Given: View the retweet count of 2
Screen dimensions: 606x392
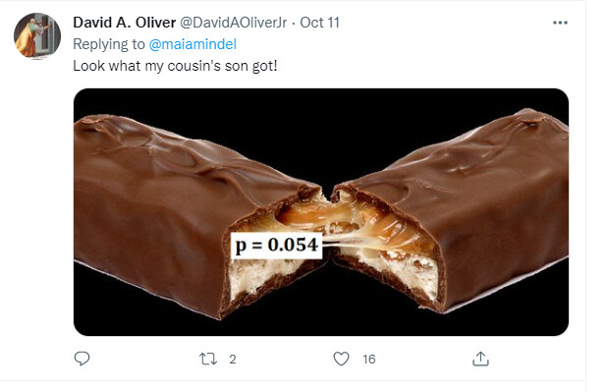Looking at the screenshot, I should (232, 360).
